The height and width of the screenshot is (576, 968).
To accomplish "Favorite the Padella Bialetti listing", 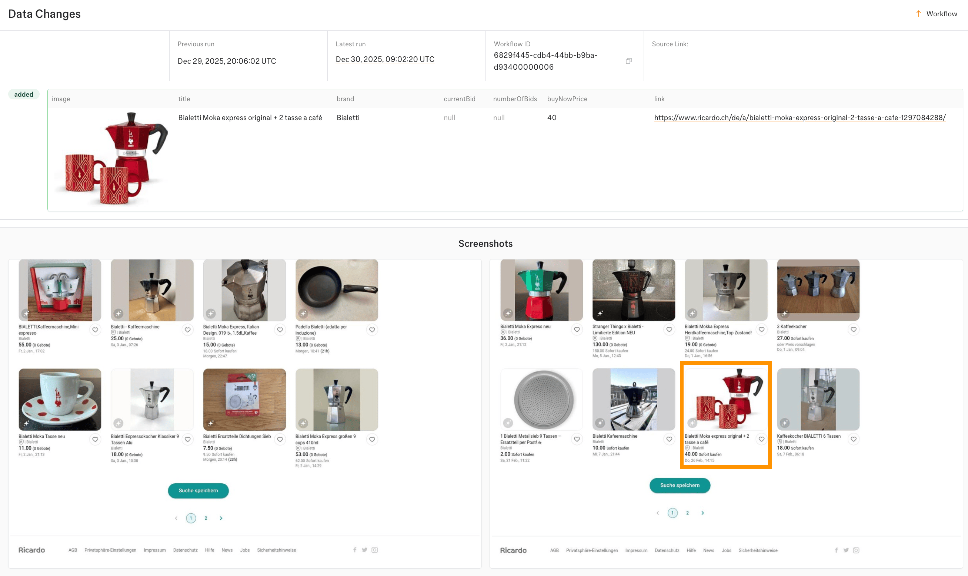I will click(372, 330).
